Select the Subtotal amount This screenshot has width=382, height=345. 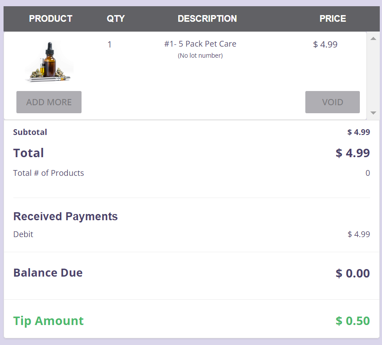coord(359,132)
